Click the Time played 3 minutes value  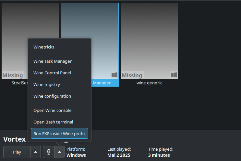coord(159,155)
